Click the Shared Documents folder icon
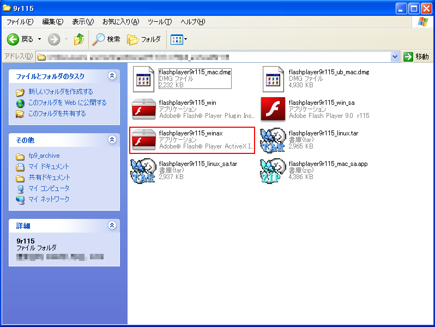This screenshot has height=327, width=435. (x=20, y=178)
